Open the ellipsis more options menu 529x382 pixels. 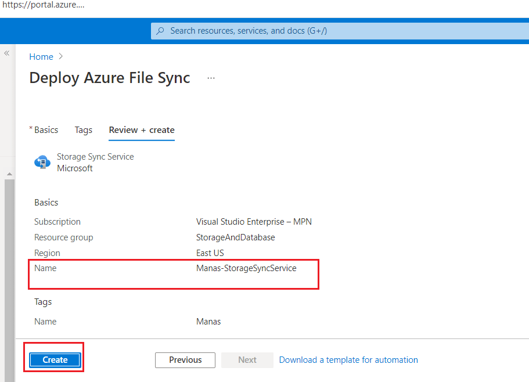tap(211, 78)
